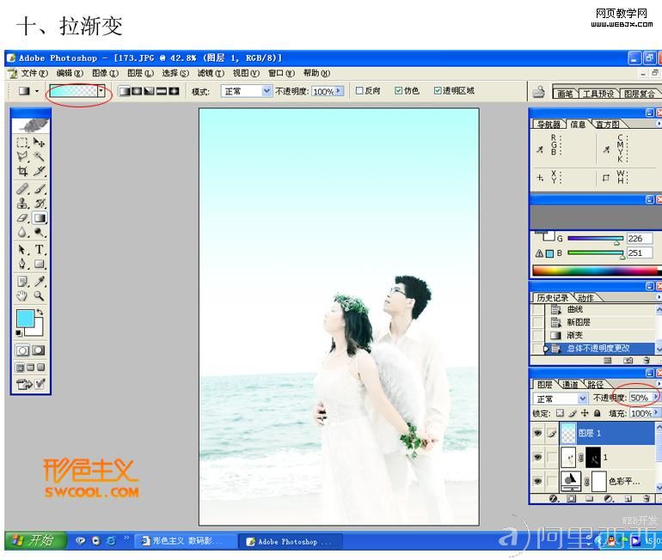Select the Brush tool

[40, 188]
